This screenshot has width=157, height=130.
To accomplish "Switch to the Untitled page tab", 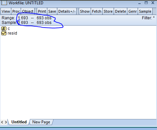I will coord(19,122).
